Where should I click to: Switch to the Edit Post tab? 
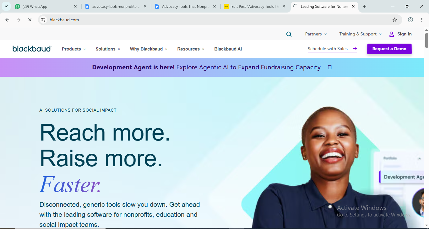255,6
